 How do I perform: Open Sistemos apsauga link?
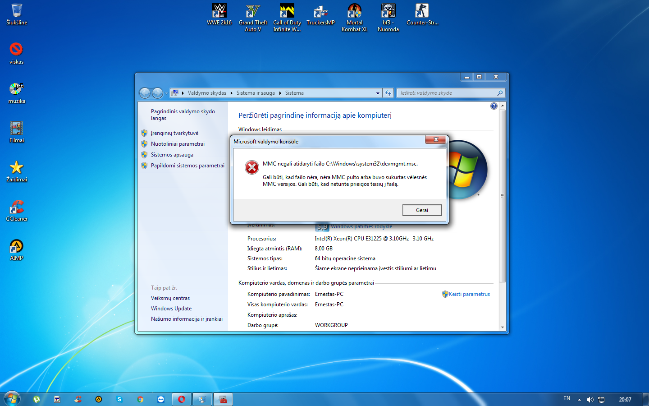172,155
